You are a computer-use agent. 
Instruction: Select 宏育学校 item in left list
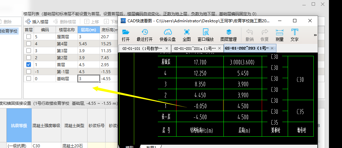[9, 31]
